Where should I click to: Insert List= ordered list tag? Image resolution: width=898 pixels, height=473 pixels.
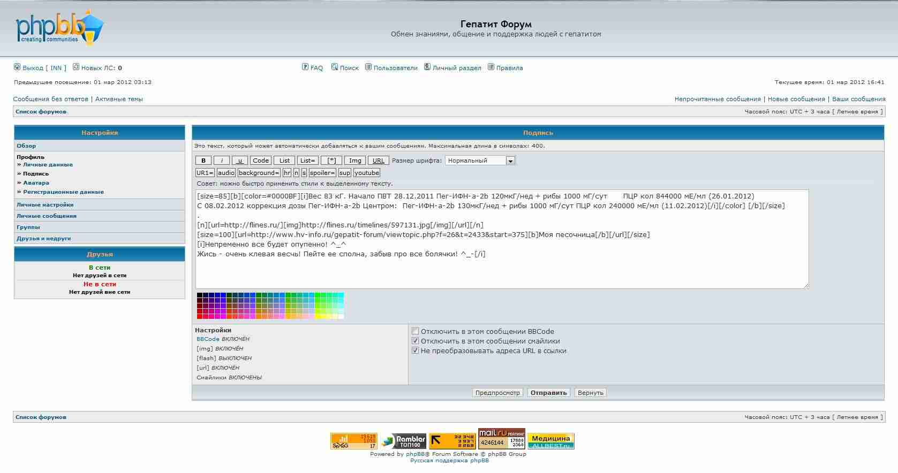click(308, 161)
